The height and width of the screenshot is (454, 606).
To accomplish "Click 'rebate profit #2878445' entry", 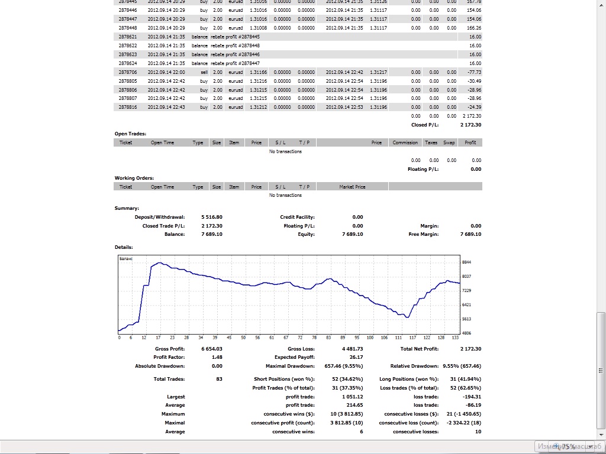I will 235,37.
